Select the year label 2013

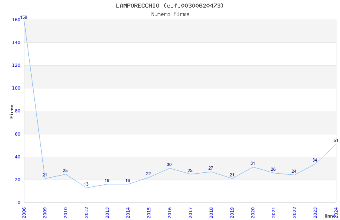pos(107,213)
